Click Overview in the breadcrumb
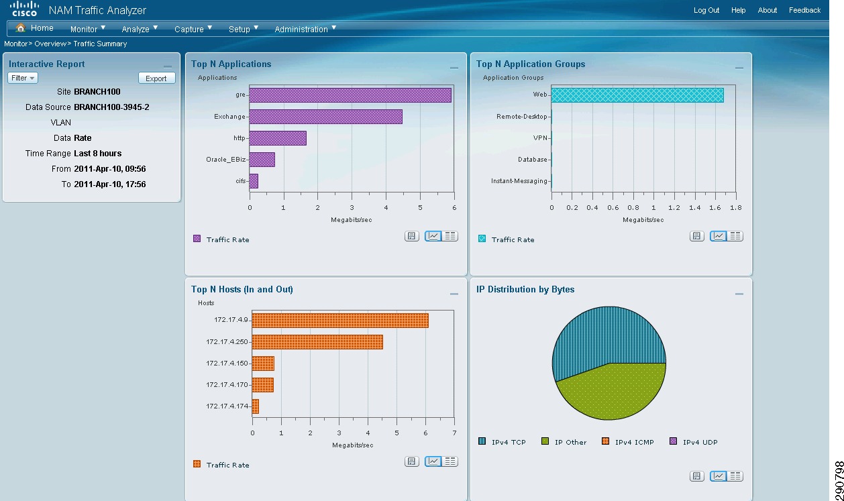 (50, 44)
